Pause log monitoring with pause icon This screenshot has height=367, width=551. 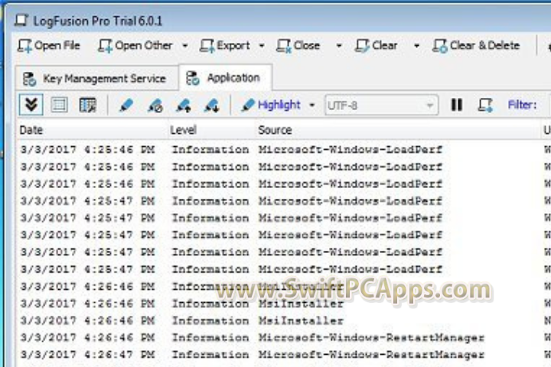pos(457,105)
